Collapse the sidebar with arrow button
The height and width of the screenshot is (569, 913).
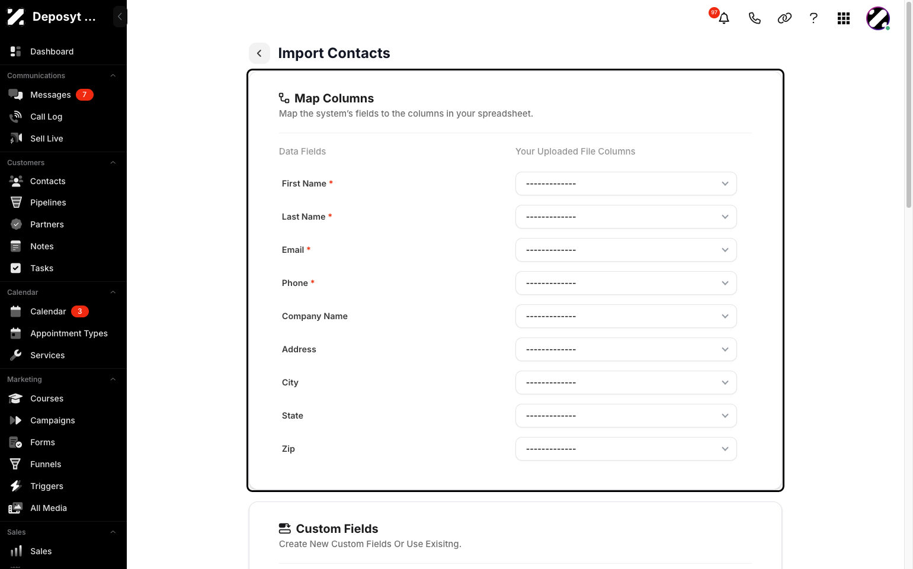(120, 17)
